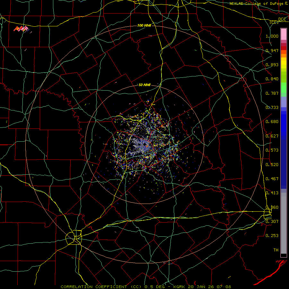Click the yellow highway loop in the southwest

(x=74, y=237)
